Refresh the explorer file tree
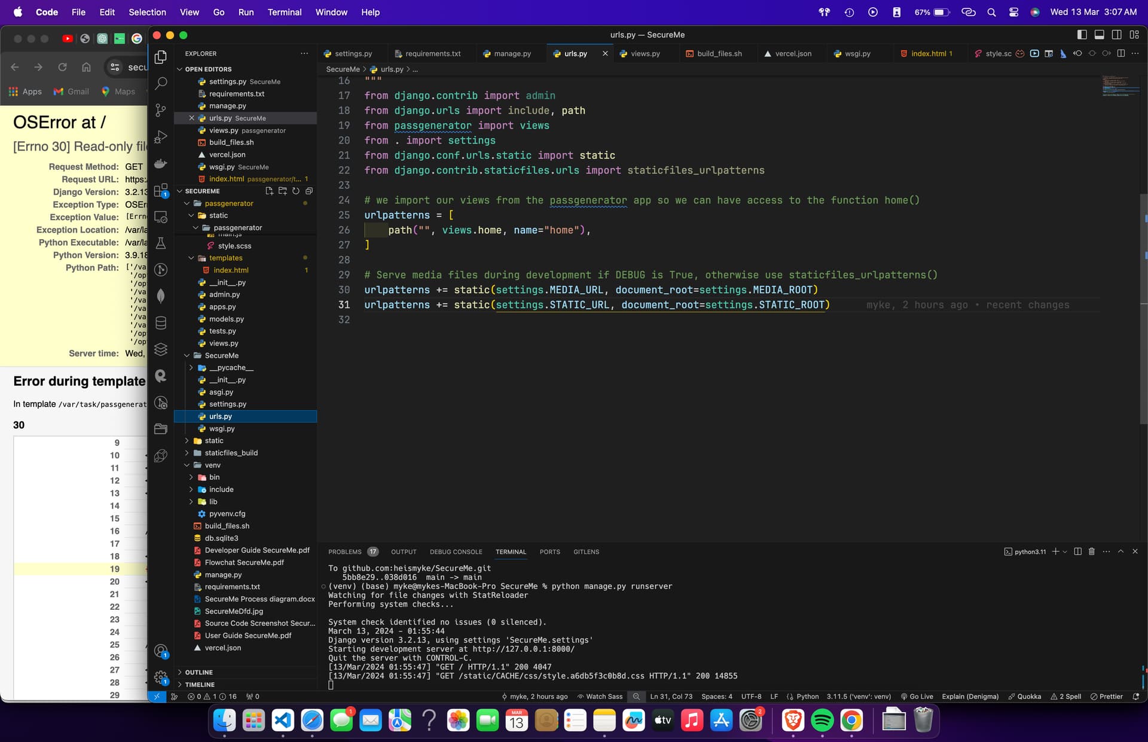1148x742 pixels. pyautogui.click(x=296, y=191)
